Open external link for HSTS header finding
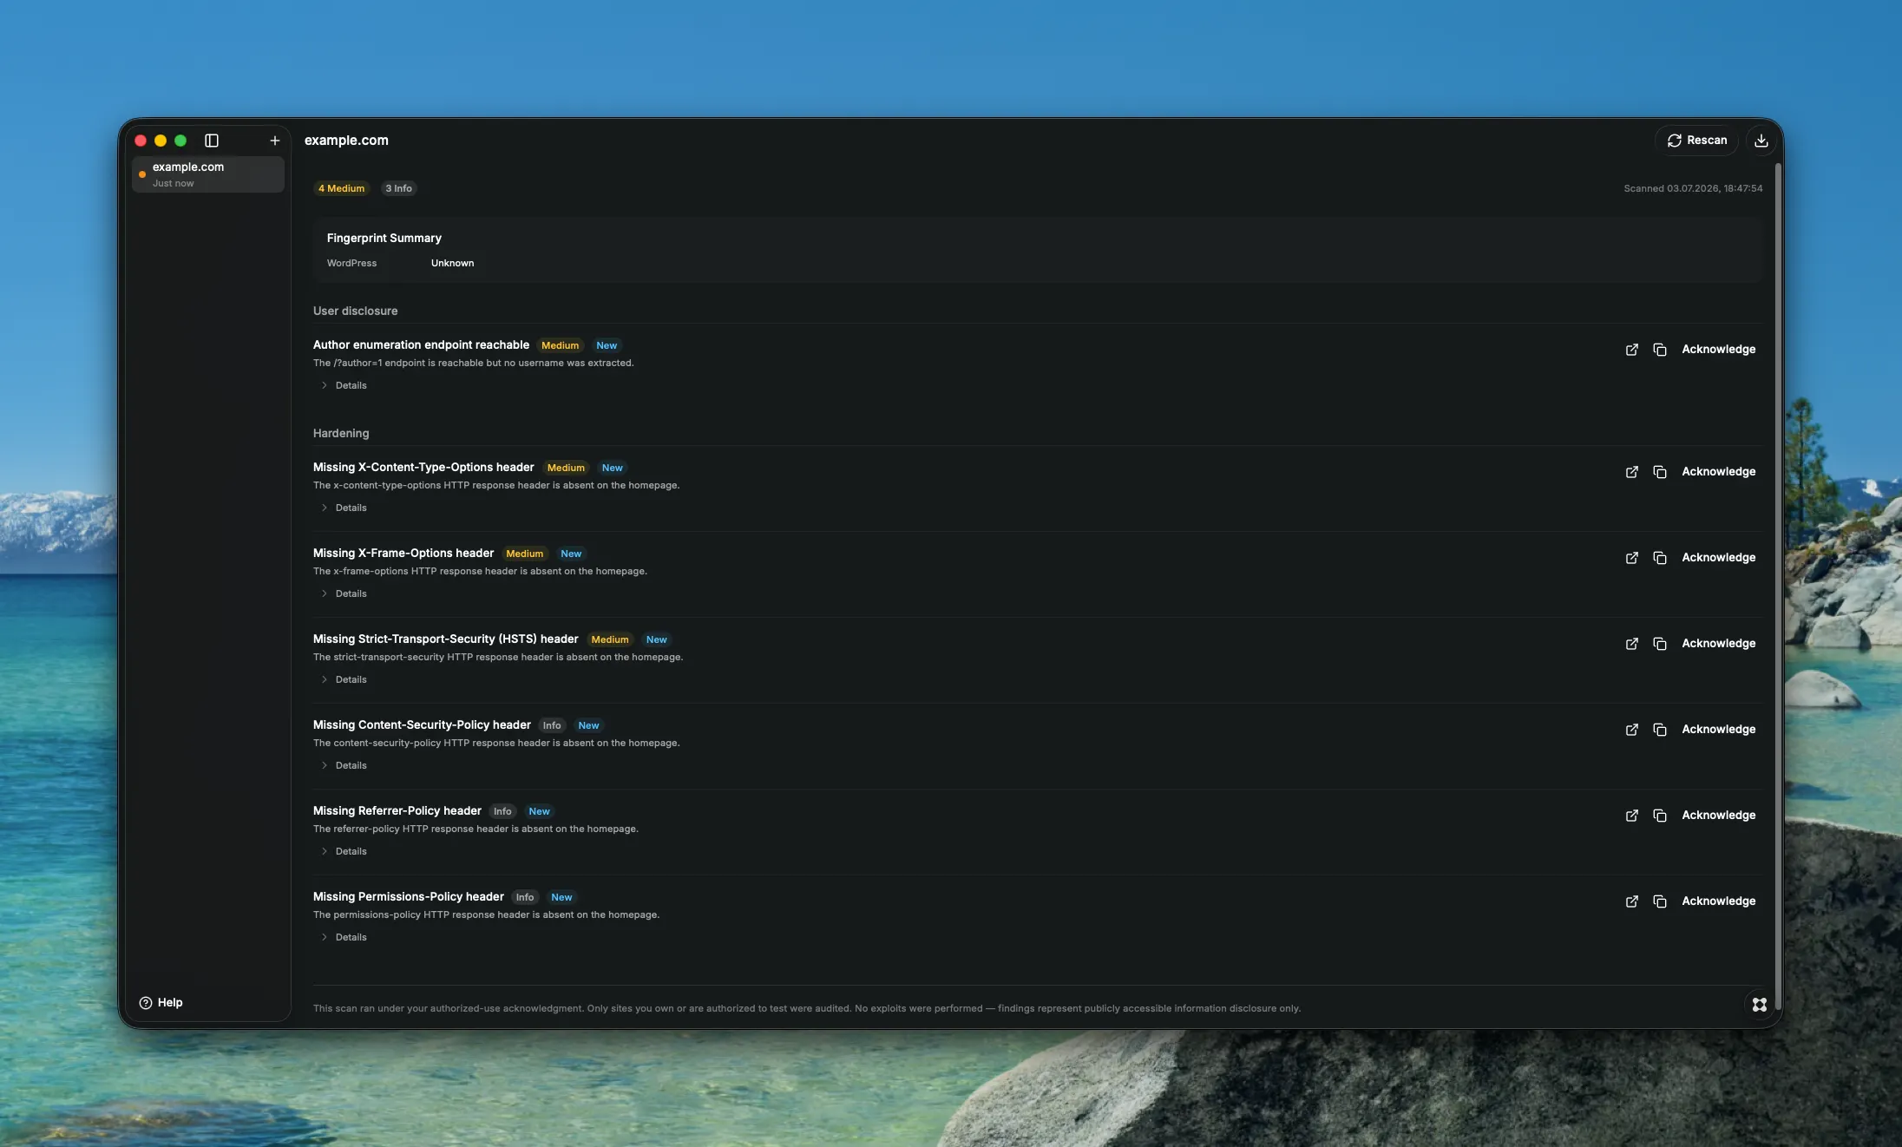Image resolution: width=1902 pixels, height=1147 pixels. 1632,644
